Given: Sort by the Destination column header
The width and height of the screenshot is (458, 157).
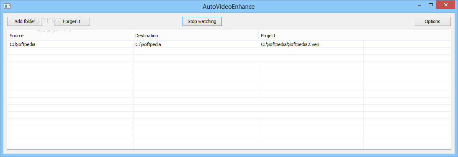Looking at the screenshot, I should (x=196, y=36).
